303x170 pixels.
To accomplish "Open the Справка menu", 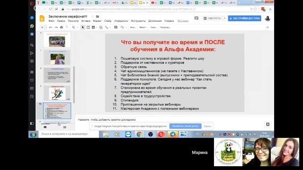I will (169, 21).
